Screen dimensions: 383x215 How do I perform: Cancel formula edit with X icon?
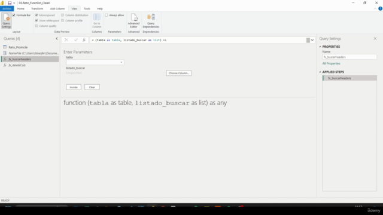point(66,40)
